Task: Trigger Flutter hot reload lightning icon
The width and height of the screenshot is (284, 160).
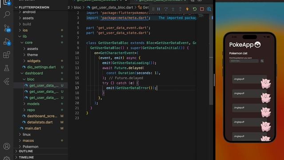Action: [x=187, y=9]
